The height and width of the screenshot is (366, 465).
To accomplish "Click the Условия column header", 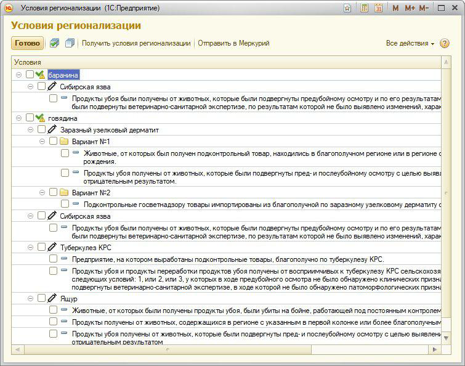I will 226,62.
